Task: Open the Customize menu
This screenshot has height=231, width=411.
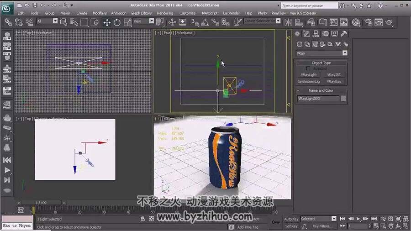Action: click(187, 13)
